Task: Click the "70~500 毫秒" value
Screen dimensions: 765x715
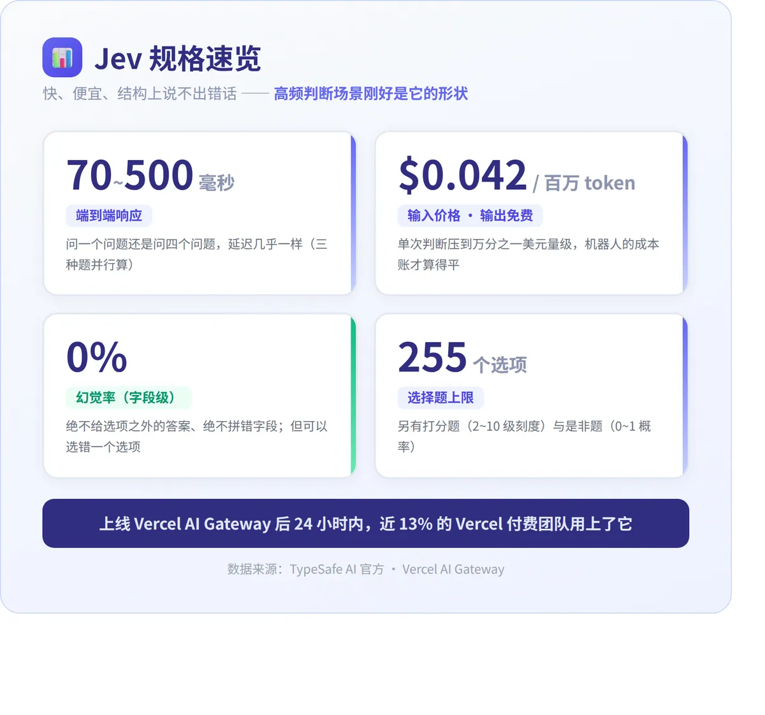Action: (x=150, y=175)
